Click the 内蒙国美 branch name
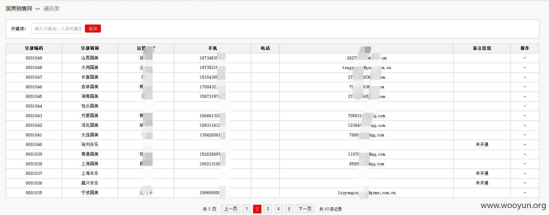The height and width of the screenshot is (215, 549). point(90,115)
